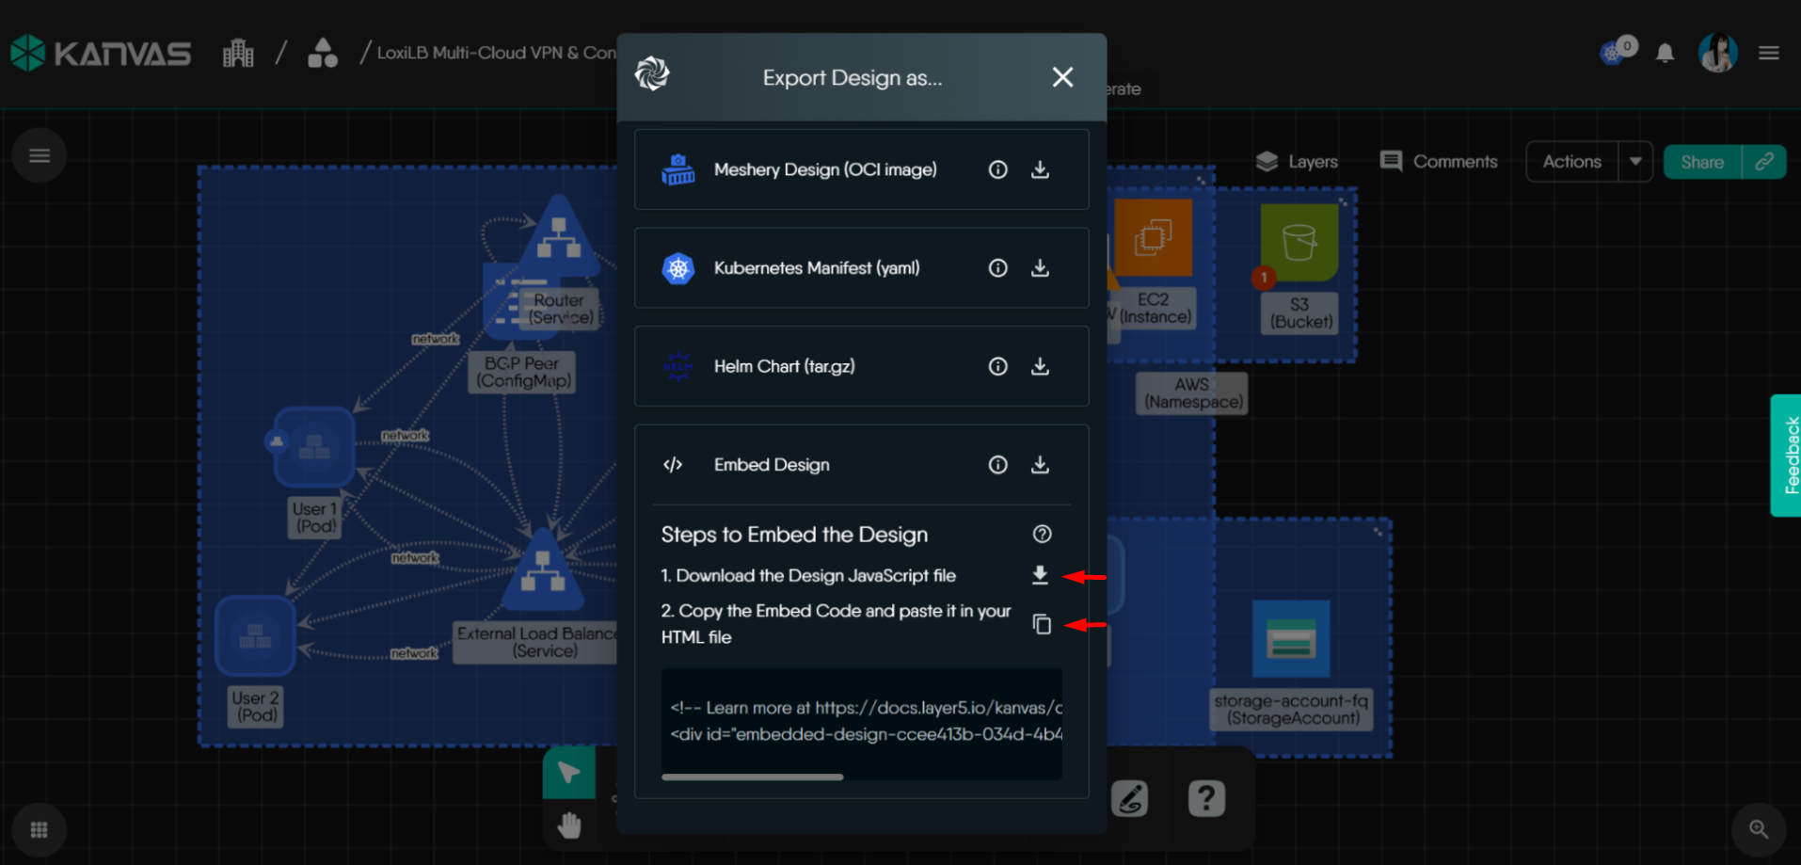Open the organization building icon
1801x865 pixels.
point(238,53)
